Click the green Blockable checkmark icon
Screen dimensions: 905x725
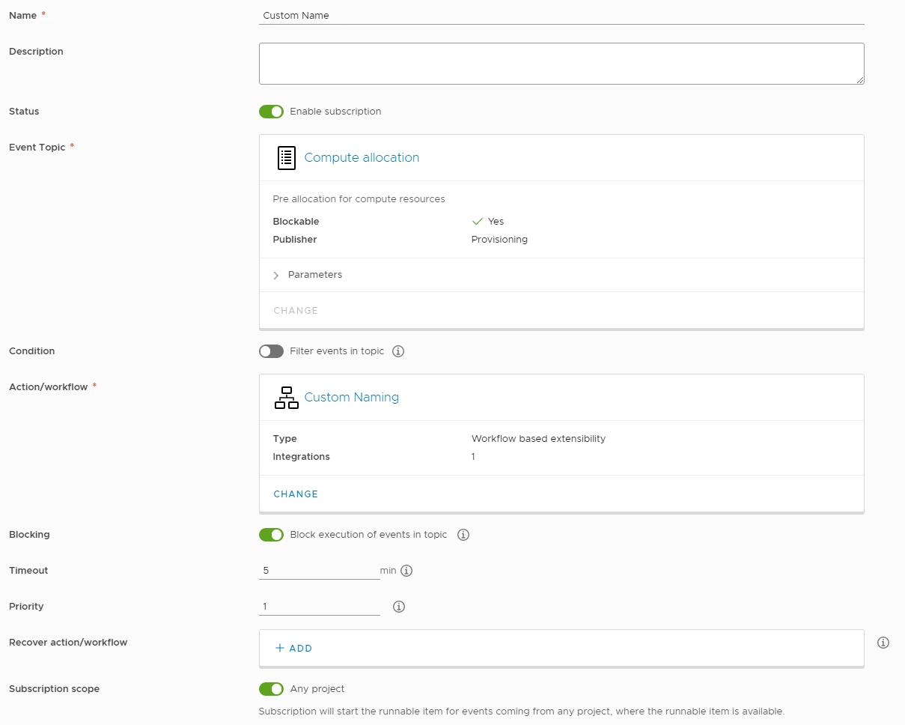click(x=477, y=222)
